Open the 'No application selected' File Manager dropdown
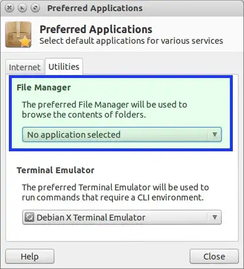The width and height of the screenshot is (244, 269). click(122, 135)
